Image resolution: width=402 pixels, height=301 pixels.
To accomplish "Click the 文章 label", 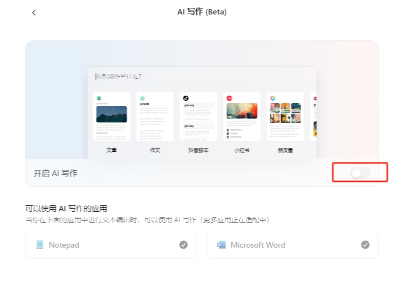I will [111, 150].
